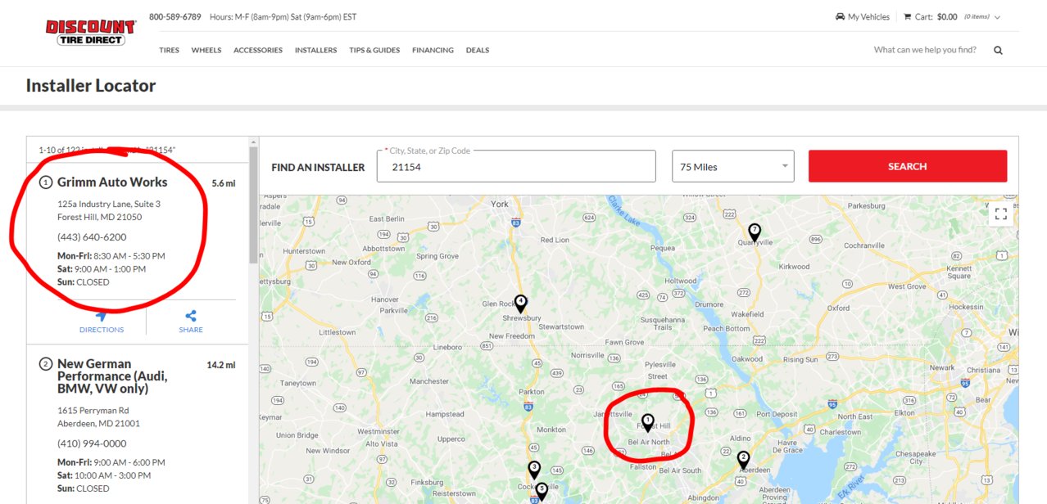
Task: Click the 'Hanover' label on the map
Action: click(385, 299)
